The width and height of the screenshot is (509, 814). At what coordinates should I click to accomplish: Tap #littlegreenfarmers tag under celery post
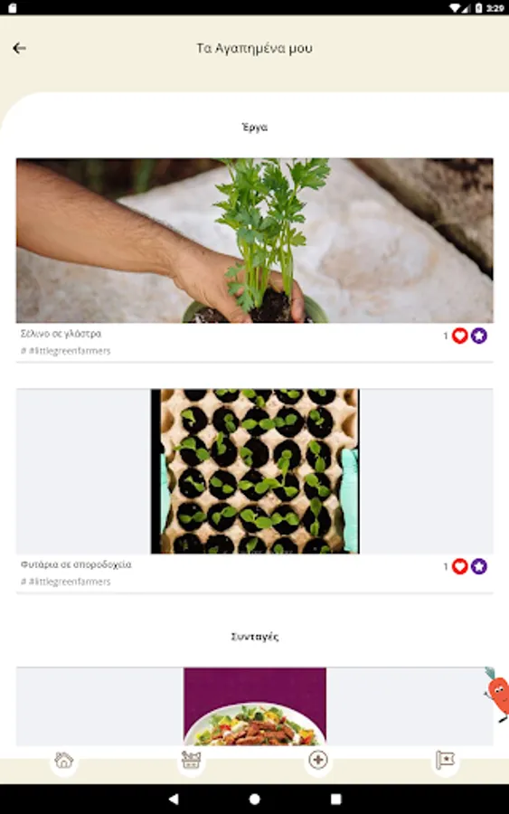pyautogui.click(x=66, y=351)
